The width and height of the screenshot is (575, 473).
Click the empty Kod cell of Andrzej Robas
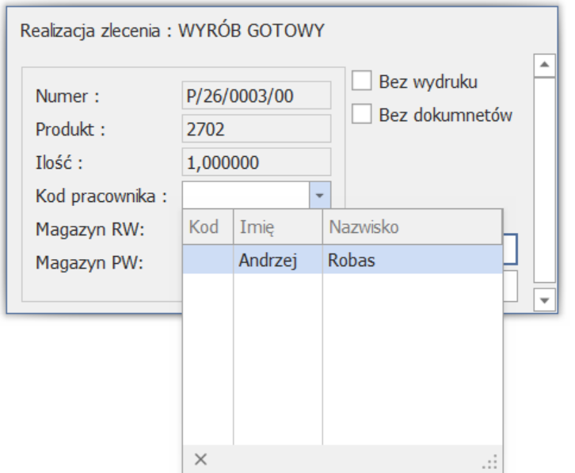click(x=207, y=260)
